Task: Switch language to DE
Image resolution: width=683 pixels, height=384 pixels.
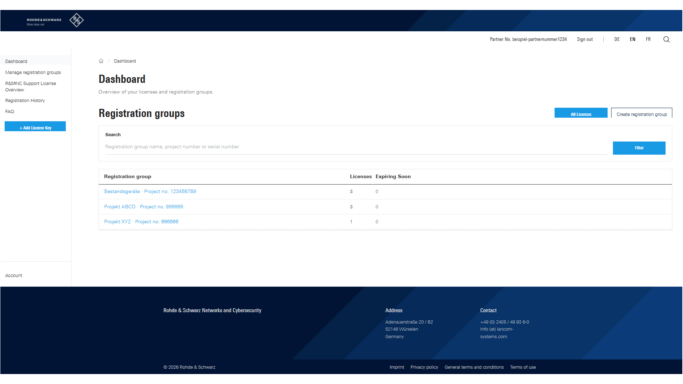Action: [617, 39]
